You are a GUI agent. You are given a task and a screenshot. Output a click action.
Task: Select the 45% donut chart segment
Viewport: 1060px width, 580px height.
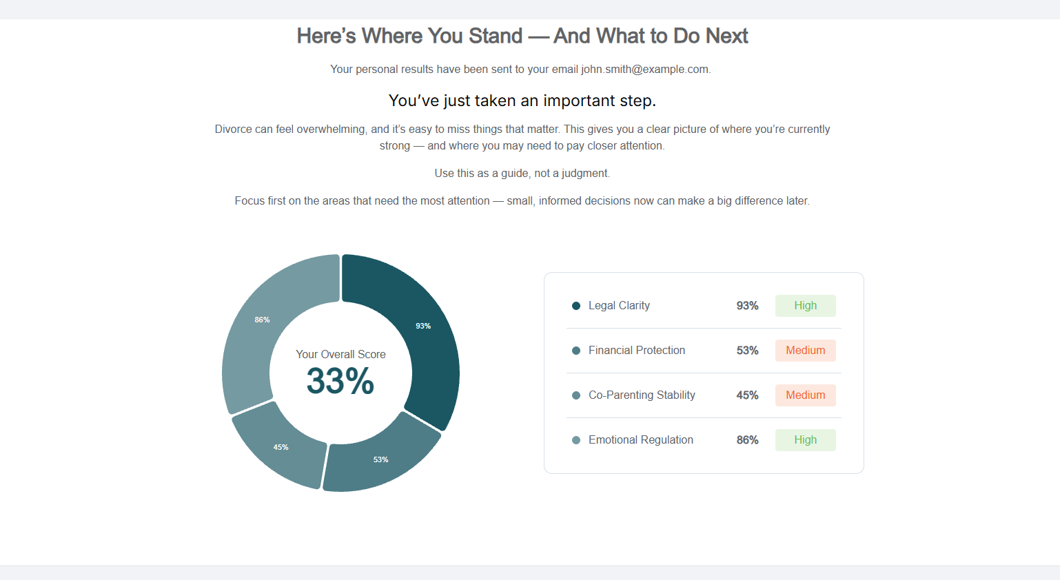[281, 447]
